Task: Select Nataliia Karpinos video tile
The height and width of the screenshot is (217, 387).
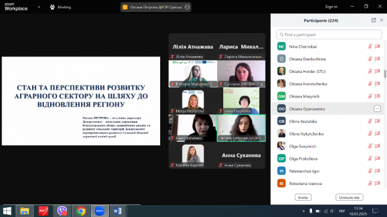Action: 193,156
